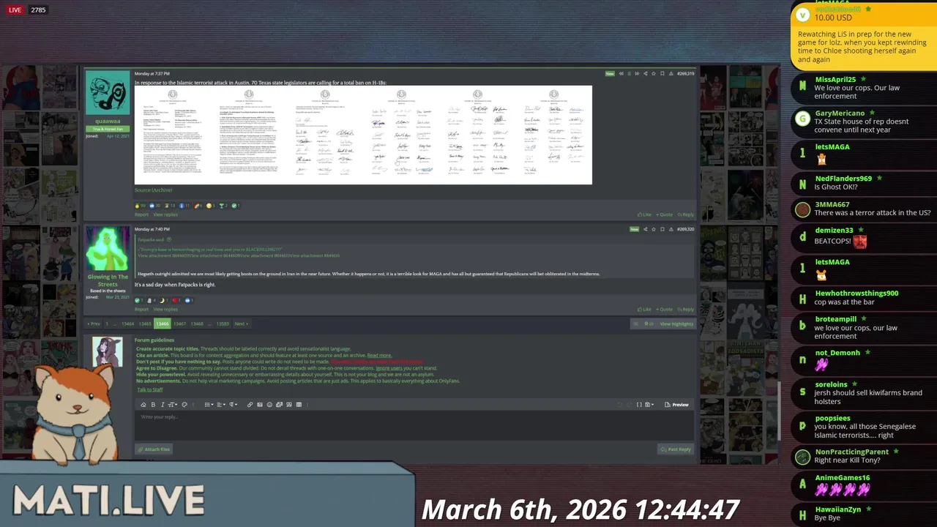
Task: Click the undo arrow in editor toolbar
Action: click(x=620, y=405)
